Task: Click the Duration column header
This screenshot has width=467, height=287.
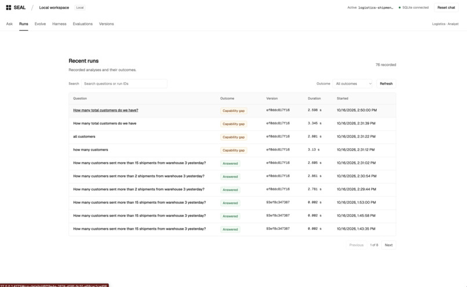Action: 314,98
